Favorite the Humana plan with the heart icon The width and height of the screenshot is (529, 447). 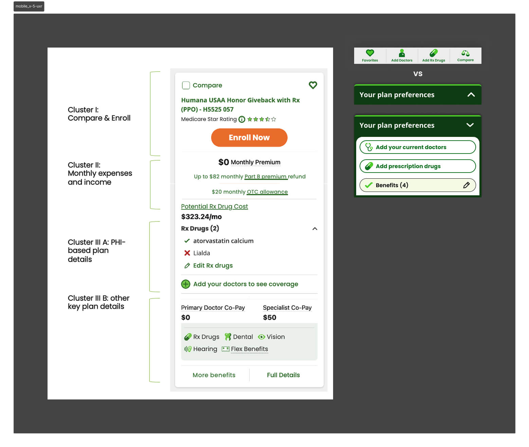point(313,85)
